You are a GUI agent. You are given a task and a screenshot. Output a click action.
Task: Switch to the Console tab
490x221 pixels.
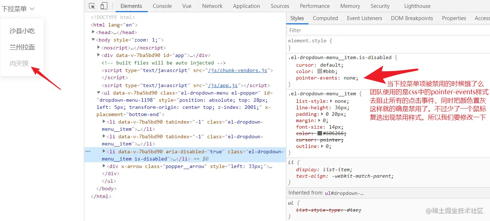click(x=162, y=6)
